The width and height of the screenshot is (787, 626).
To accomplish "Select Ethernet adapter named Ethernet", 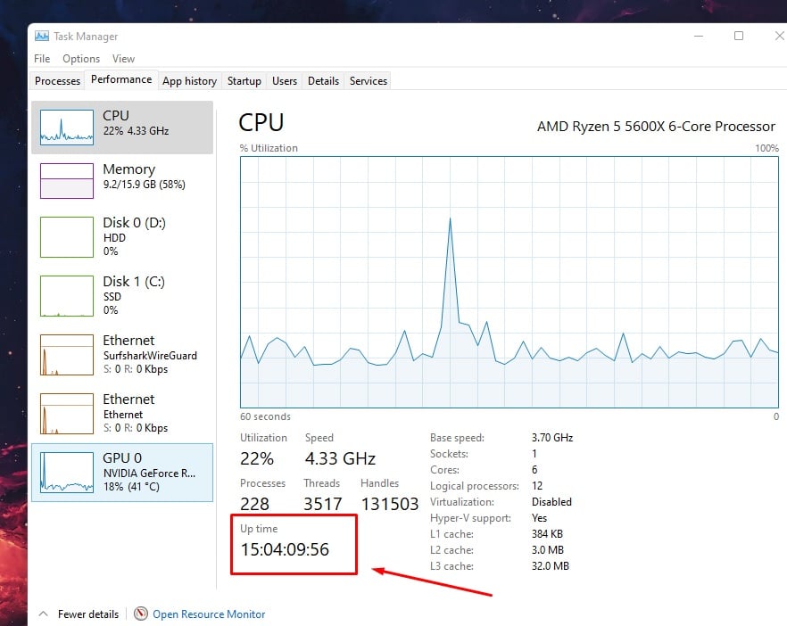I will (122, 413).
